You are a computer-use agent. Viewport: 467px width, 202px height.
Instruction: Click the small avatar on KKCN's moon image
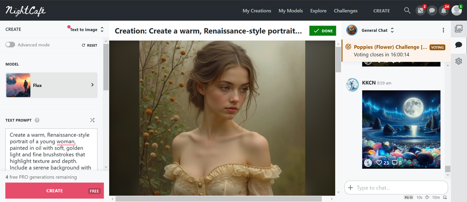(x=368, y=163)
